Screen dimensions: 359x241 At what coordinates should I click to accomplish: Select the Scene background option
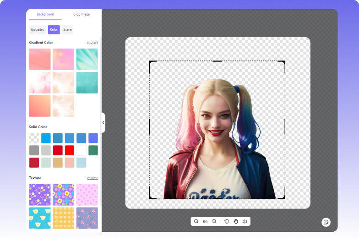pos(67,29)
